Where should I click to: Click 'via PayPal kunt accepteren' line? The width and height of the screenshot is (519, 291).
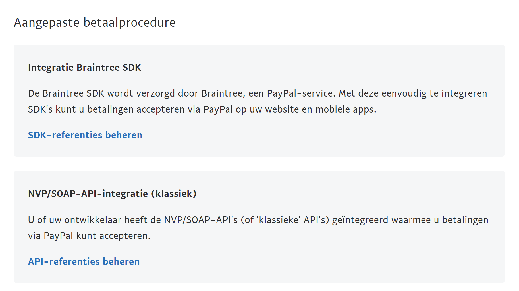pos(89,236)
